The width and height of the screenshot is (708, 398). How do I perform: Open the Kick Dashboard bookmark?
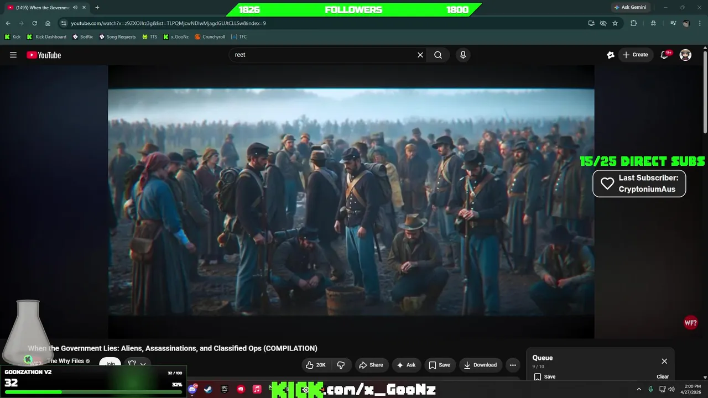(46, 37)
